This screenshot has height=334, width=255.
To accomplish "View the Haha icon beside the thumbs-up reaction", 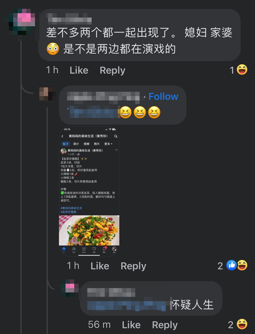I will 242,265.
